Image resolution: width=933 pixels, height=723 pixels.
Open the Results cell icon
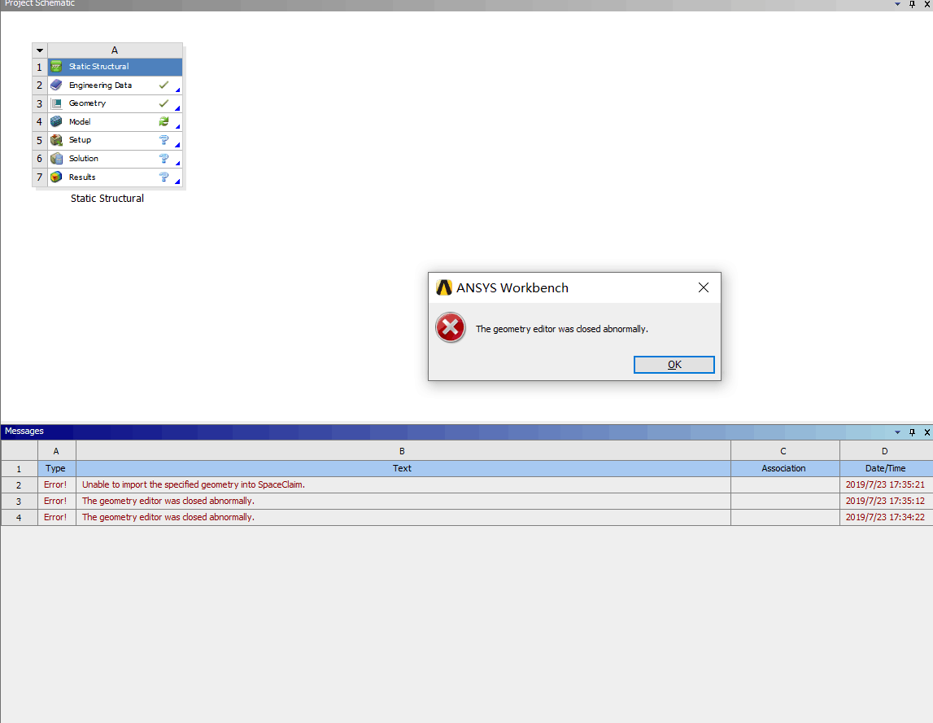point(56,177)
